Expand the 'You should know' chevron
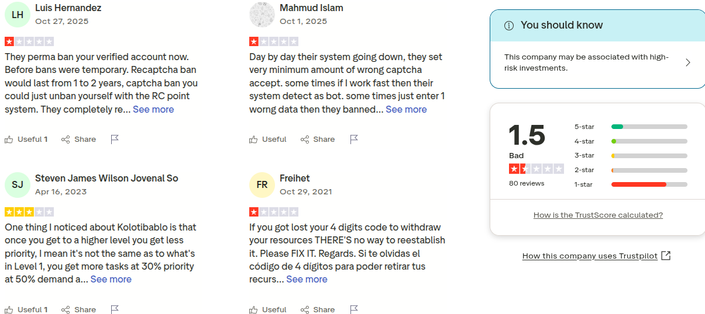705x314 pixels. (x=687, y=62)
